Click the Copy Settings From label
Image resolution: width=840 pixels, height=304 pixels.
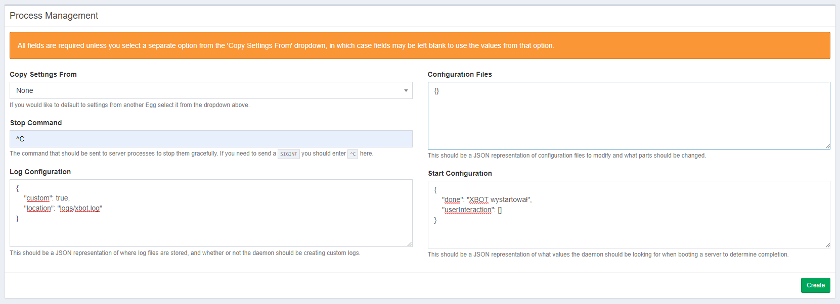43,74
